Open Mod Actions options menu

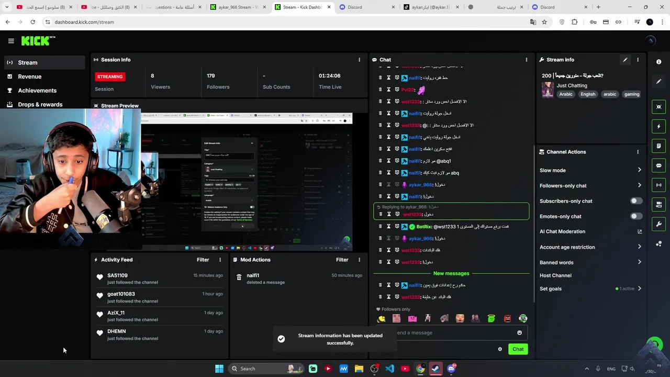pos(359,260)
